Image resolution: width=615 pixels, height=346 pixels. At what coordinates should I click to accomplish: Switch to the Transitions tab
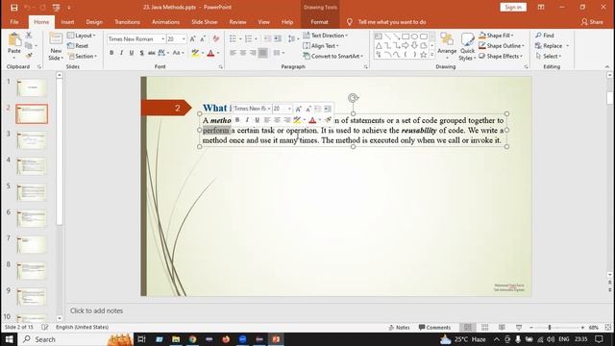pos(127,22)
